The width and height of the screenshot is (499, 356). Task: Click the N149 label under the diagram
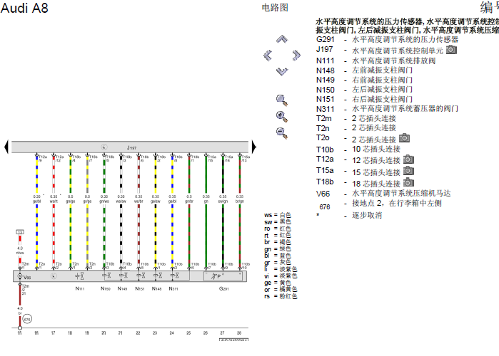(x=122, y=289)
